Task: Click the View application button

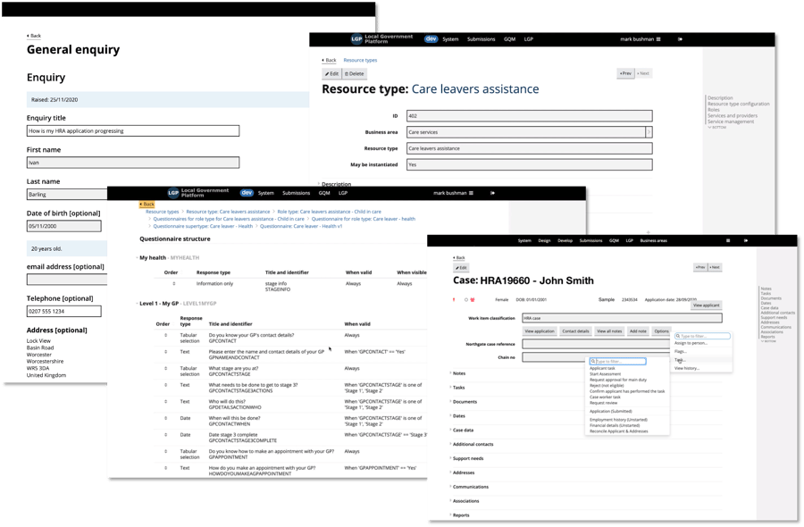Action: click(540, 331)
